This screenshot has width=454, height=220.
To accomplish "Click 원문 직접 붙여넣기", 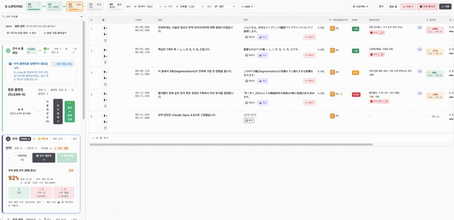I will point(55,33).
